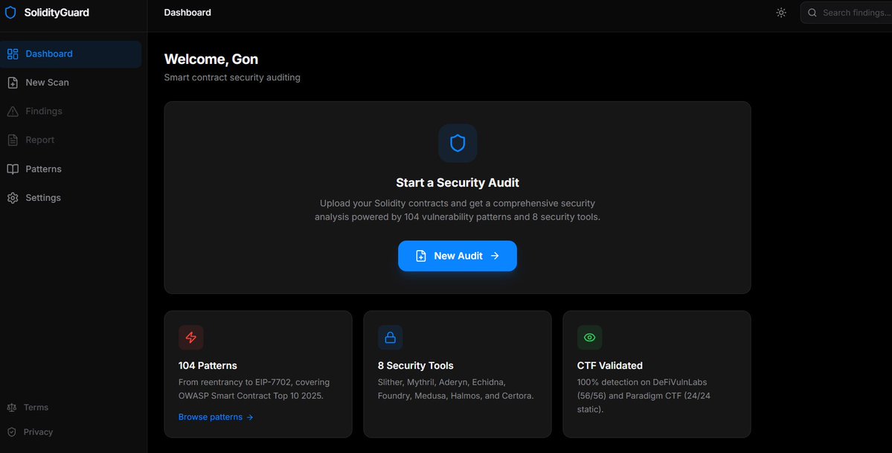Click the 8 Security Tools card heading
Image resolution: width=892 pixels, height=453 pixels.
pyautogui.click(x=416, y=365)
